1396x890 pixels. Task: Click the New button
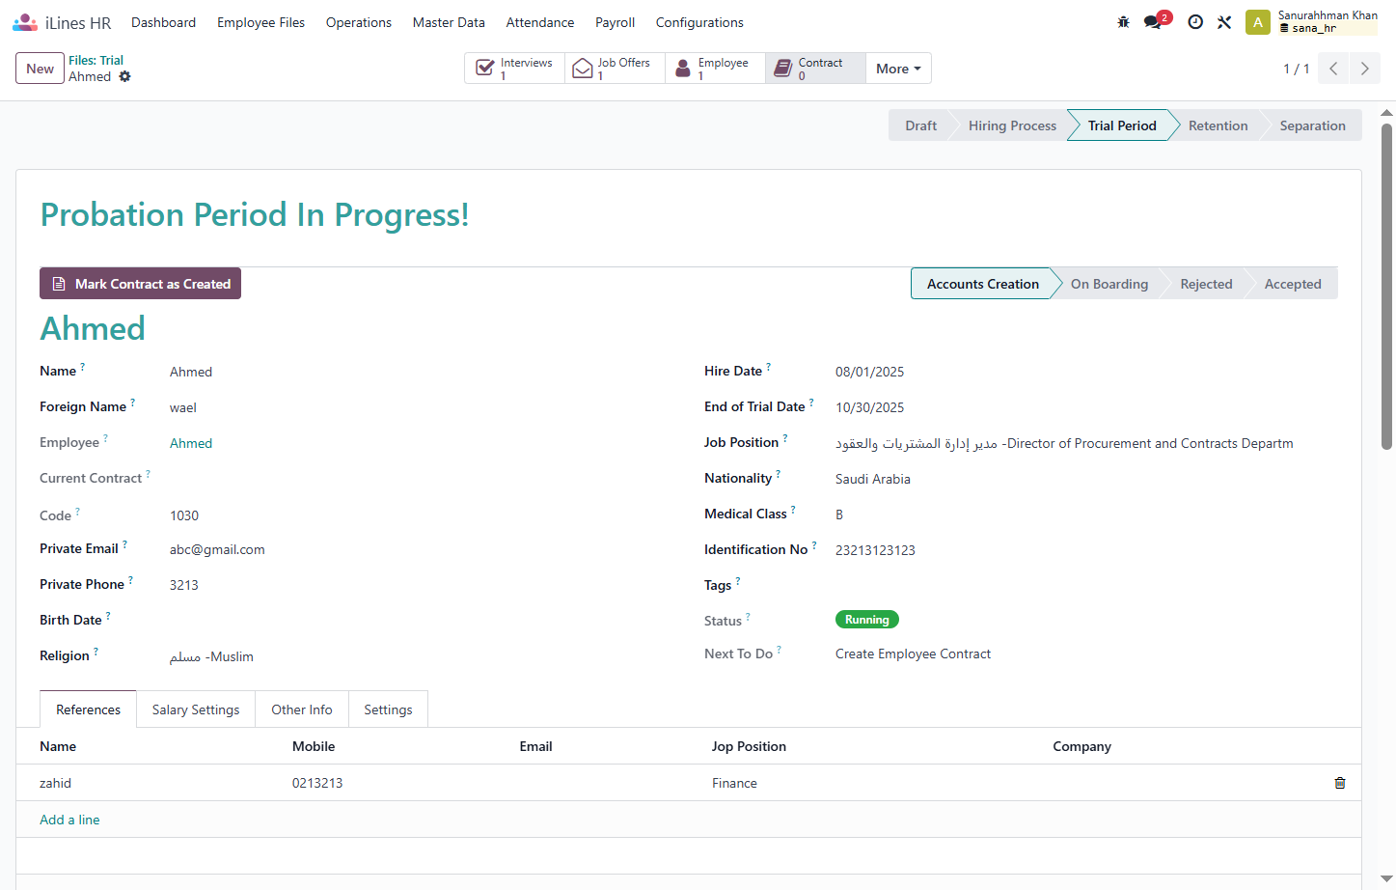(40, 69)
